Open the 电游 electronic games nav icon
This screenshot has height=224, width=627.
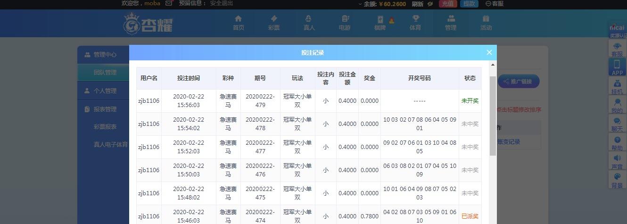(345, 23)
